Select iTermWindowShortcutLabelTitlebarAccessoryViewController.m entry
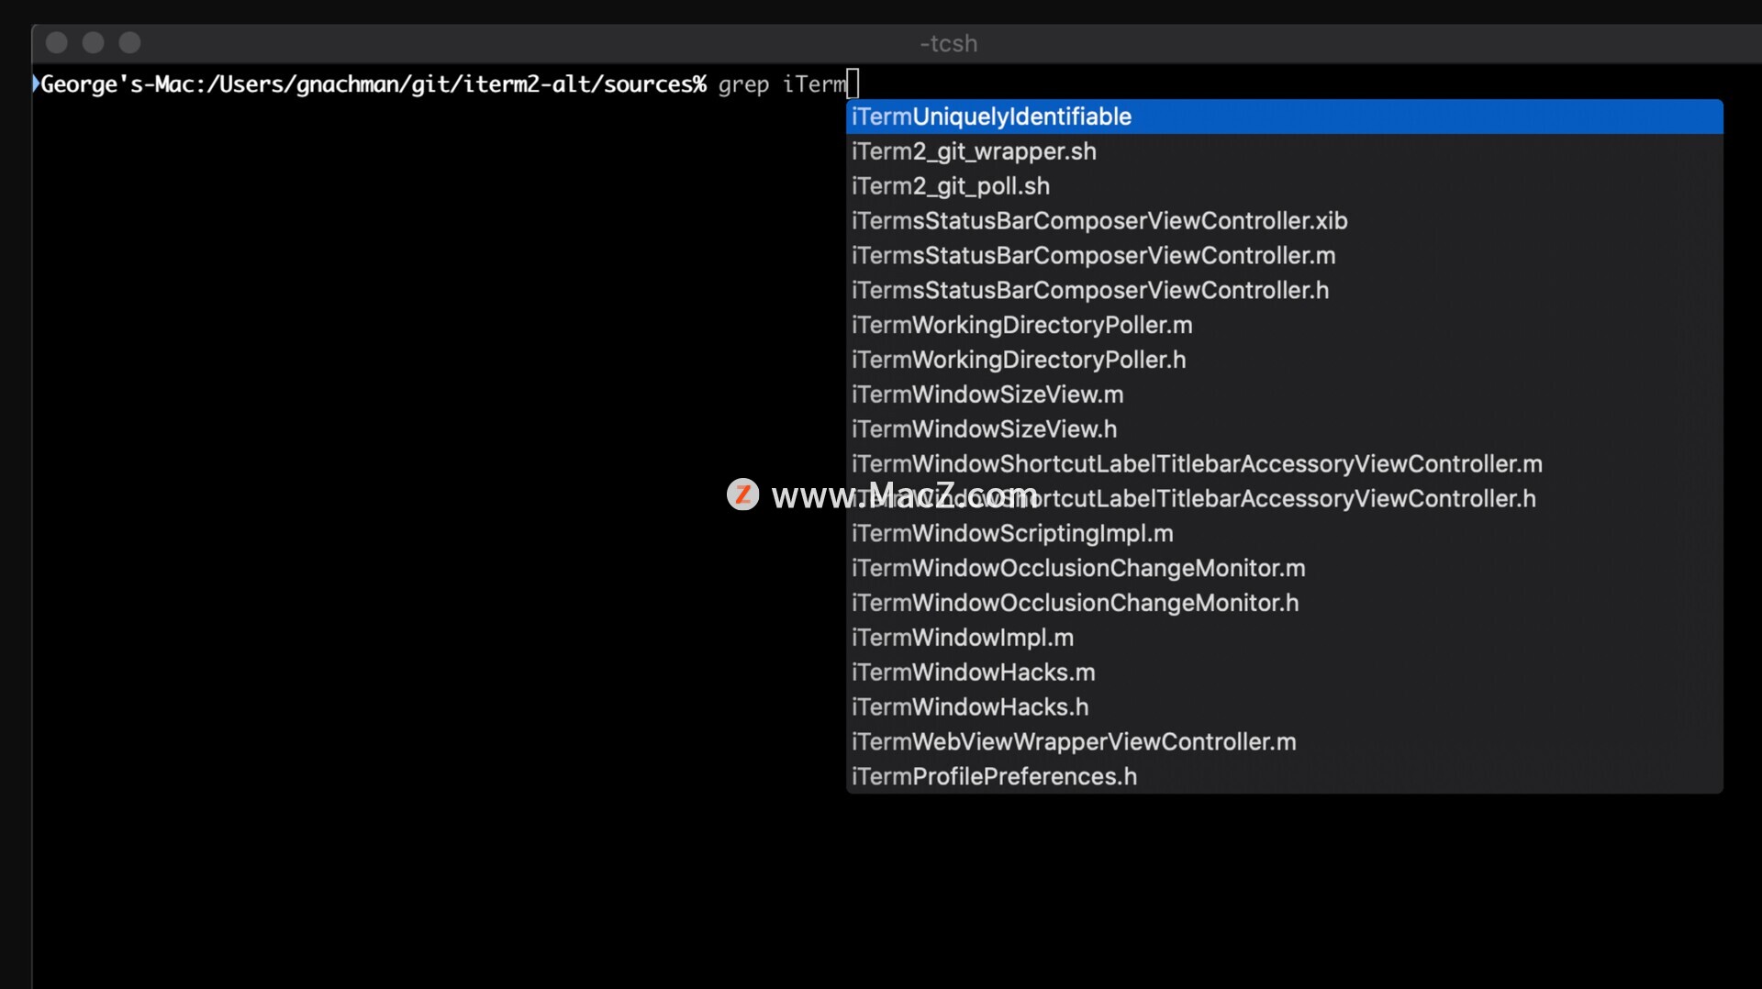1762x989 pixels. click(1284, 464)
